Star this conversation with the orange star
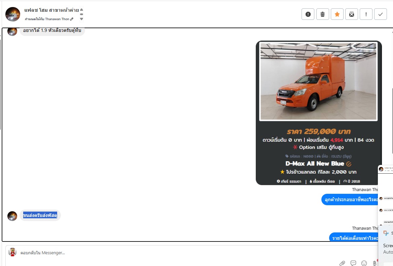Image resolution: width=393 pixels, height=266 pixels. point(337,14)
